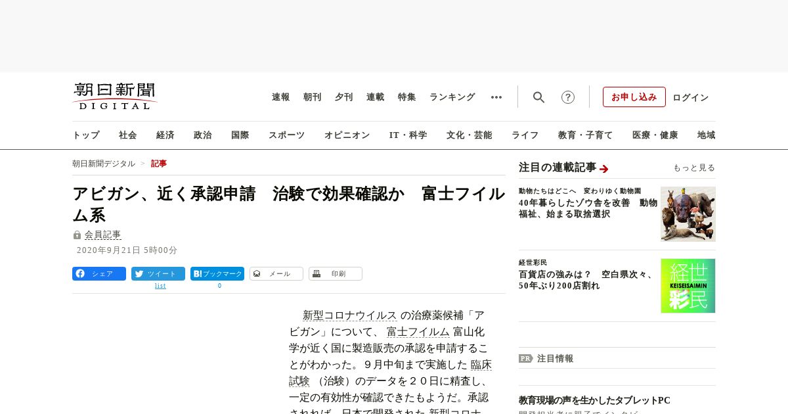Open 教育現場の声を生かしたタブレットPC link
The width and height of the screenshot is (788, 414).
tap(594, 400)
